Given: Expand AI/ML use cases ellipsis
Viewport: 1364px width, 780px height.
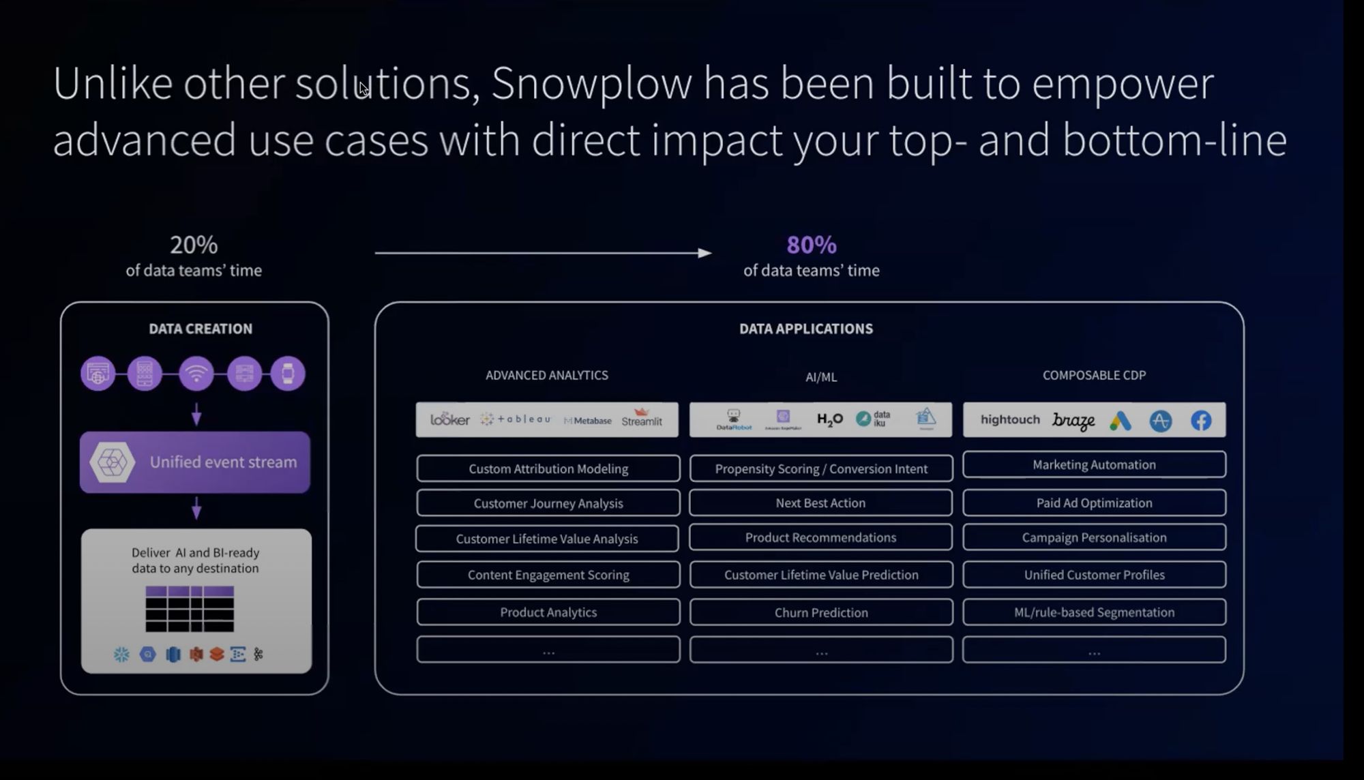Looking at the screenshot, I should [x=820, y=649].
